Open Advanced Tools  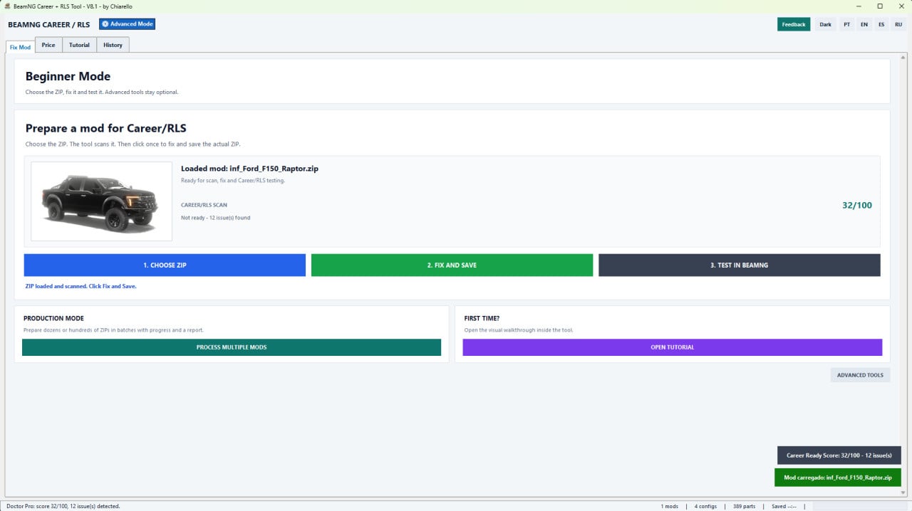(x=860, y=375)
